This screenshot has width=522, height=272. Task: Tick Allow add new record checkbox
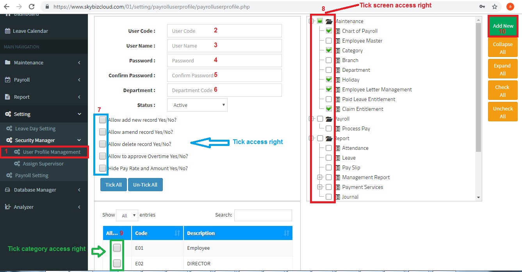tap(103, 120)
